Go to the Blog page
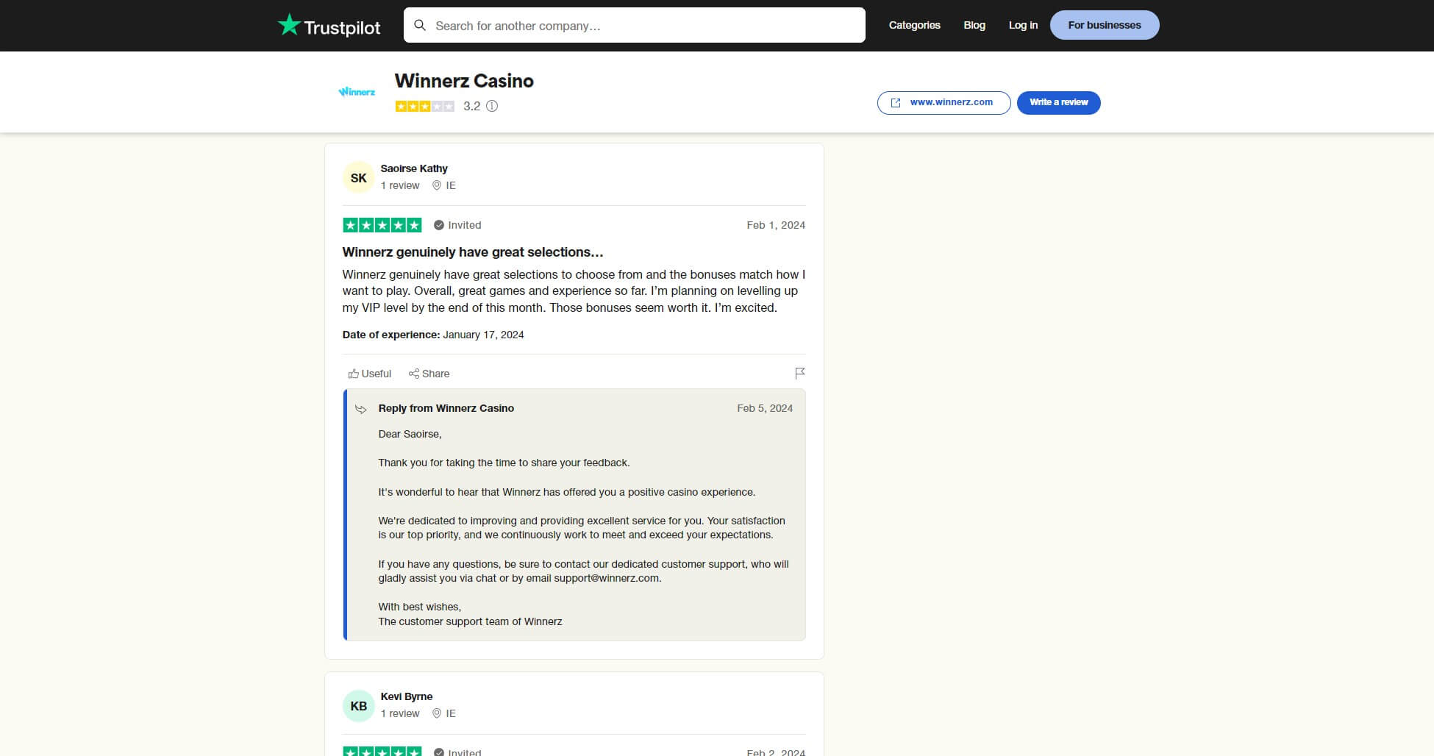 pos(974,25)
